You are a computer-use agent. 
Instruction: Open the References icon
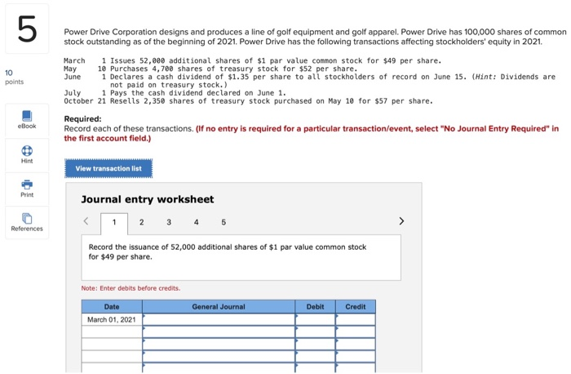[x=27, y=218]
